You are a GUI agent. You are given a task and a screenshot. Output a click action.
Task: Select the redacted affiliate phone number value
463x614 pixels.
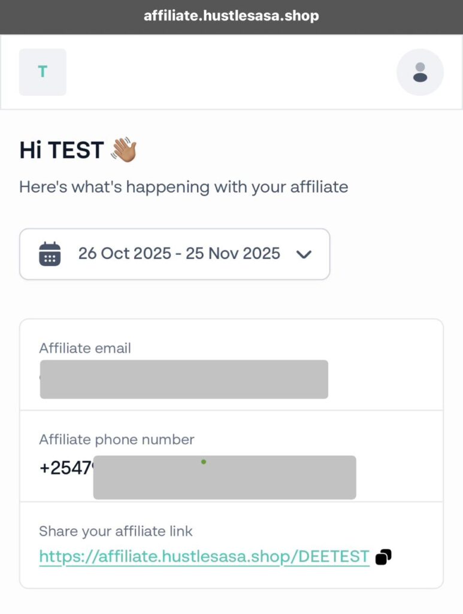tap(224, 477)
